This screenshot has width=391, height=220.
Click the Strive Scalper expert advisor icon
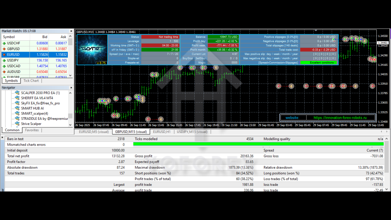(x=17, y=124)
